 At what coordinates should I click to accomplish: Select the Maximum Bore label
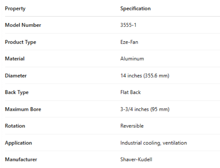coord(23,109)
